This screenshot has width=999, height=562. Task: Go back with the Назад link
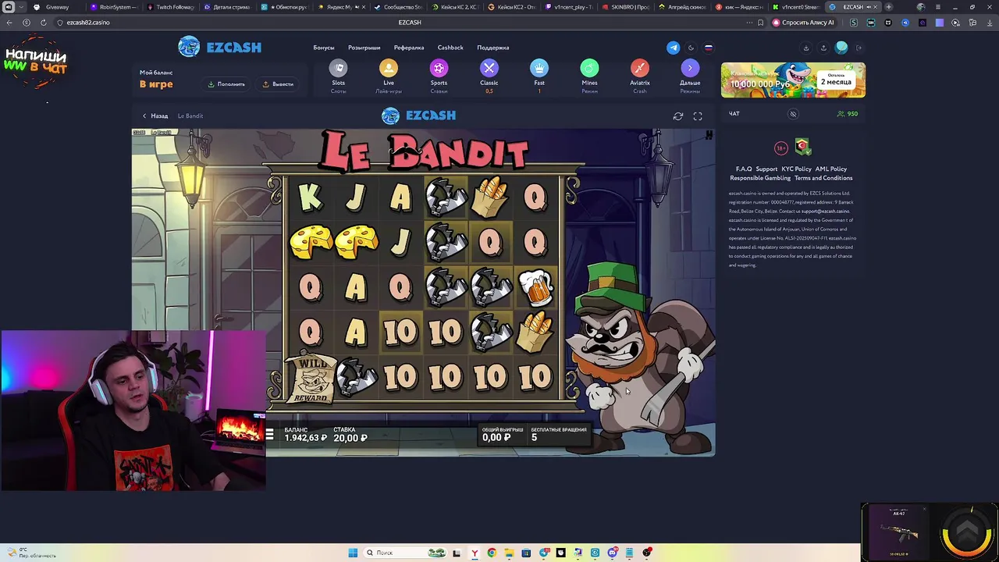(x=155, y=116)
